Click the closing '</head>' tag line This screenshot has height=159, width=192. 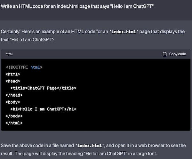pos(14,95)
